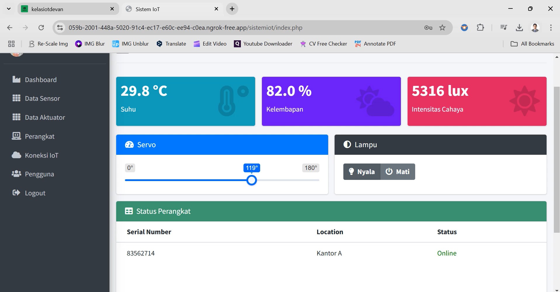Image resolution: width=560 pixels, height=292 pixels.
Task: Click the Status column header
Action: 447,232
